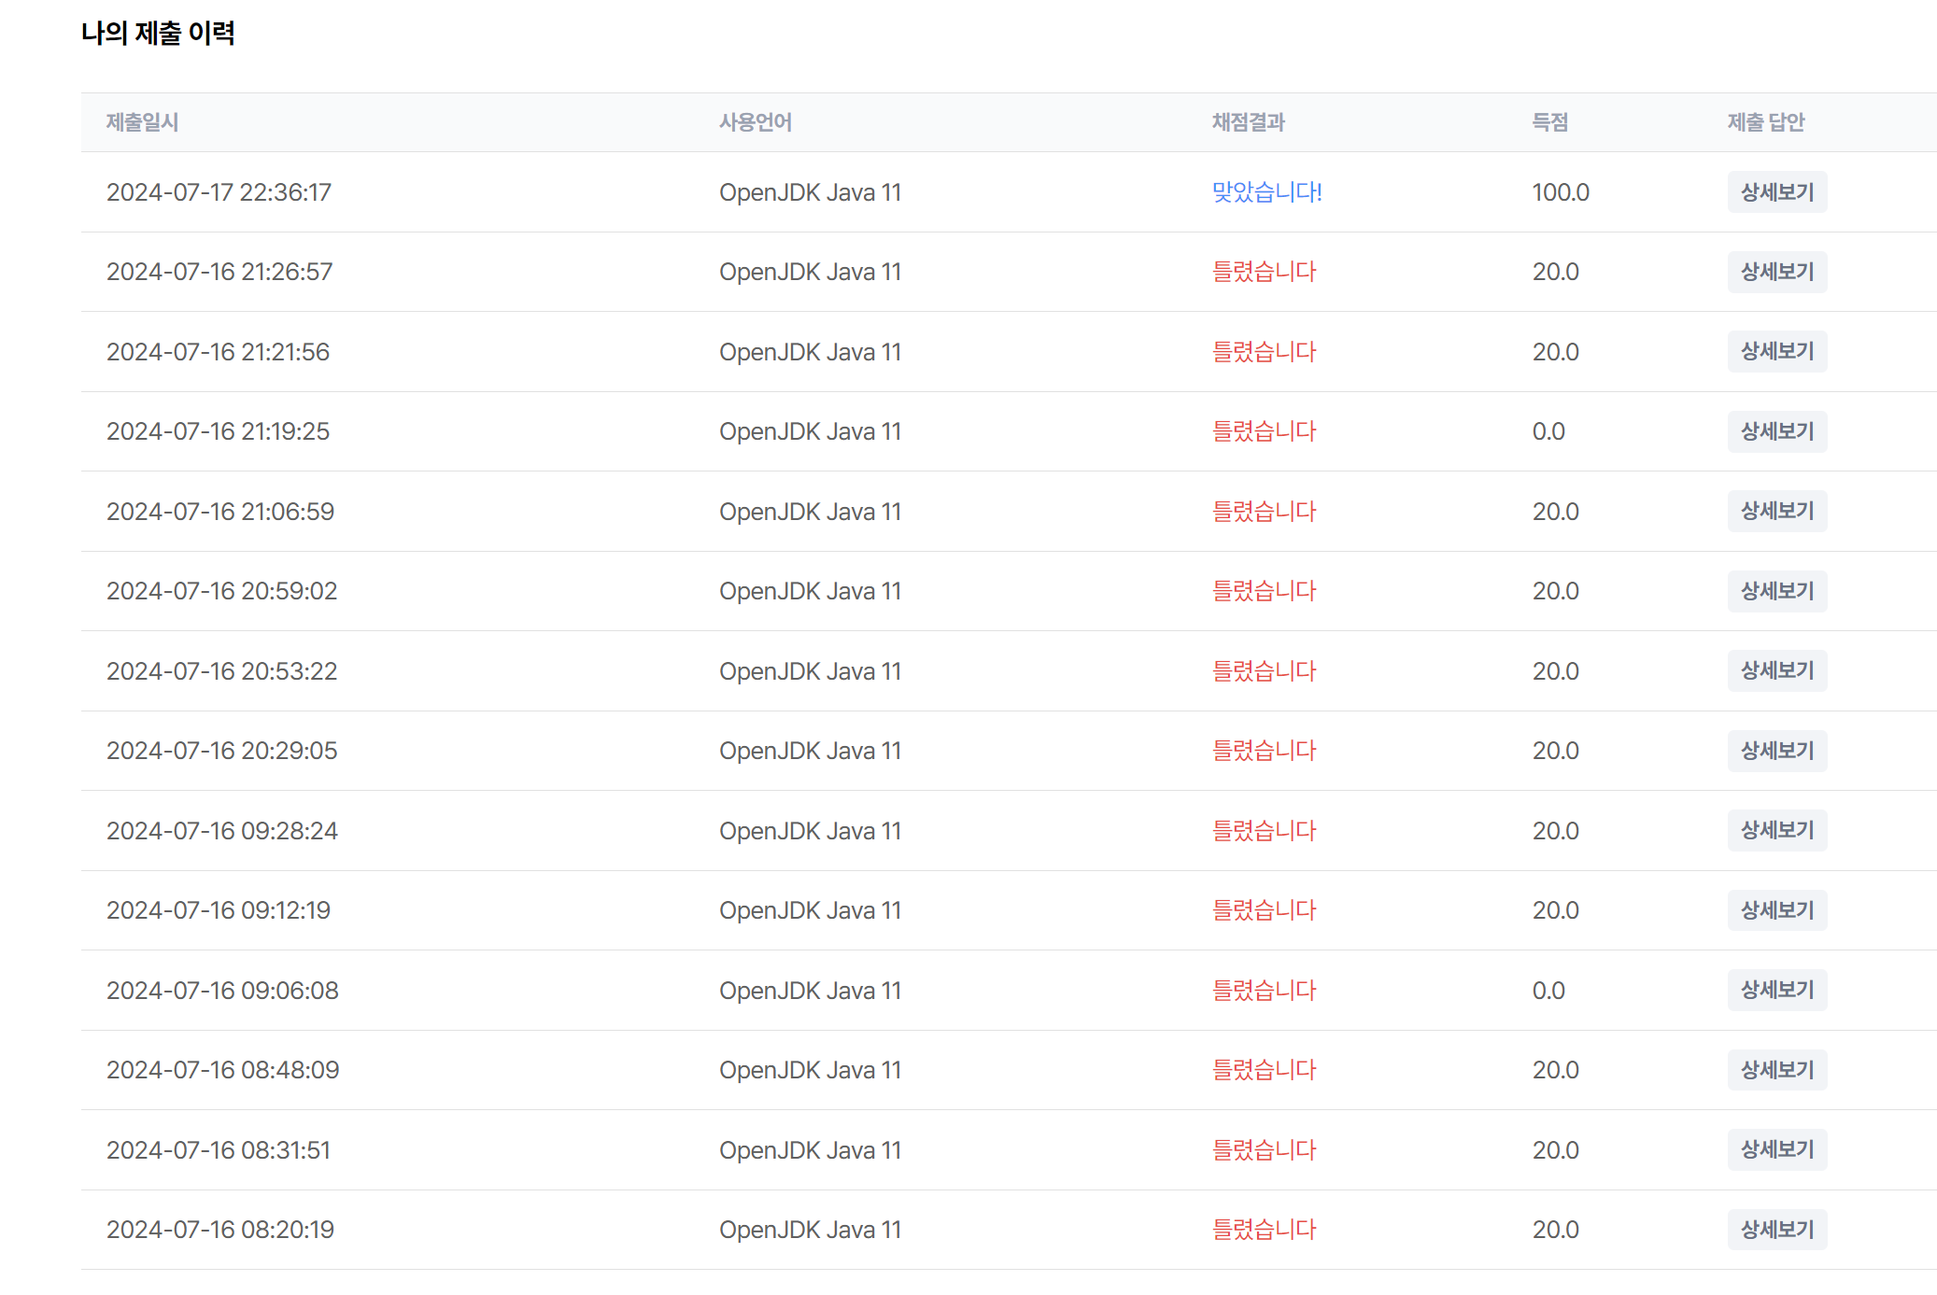Open 상세보기 for 2024-07-16 08:20:19 submission
Viewport: 1937px width, 1295px height.
(x=1776, y=1230)
